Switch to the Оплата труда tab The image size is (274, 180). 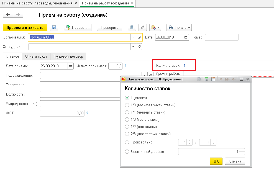36,56
